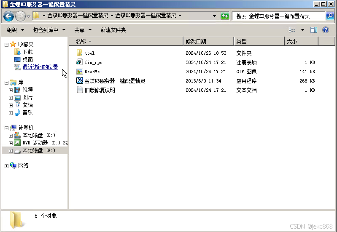Collapse the 收藏夹 tree node
Screen dimensions: 337x232
pos(6,45)
